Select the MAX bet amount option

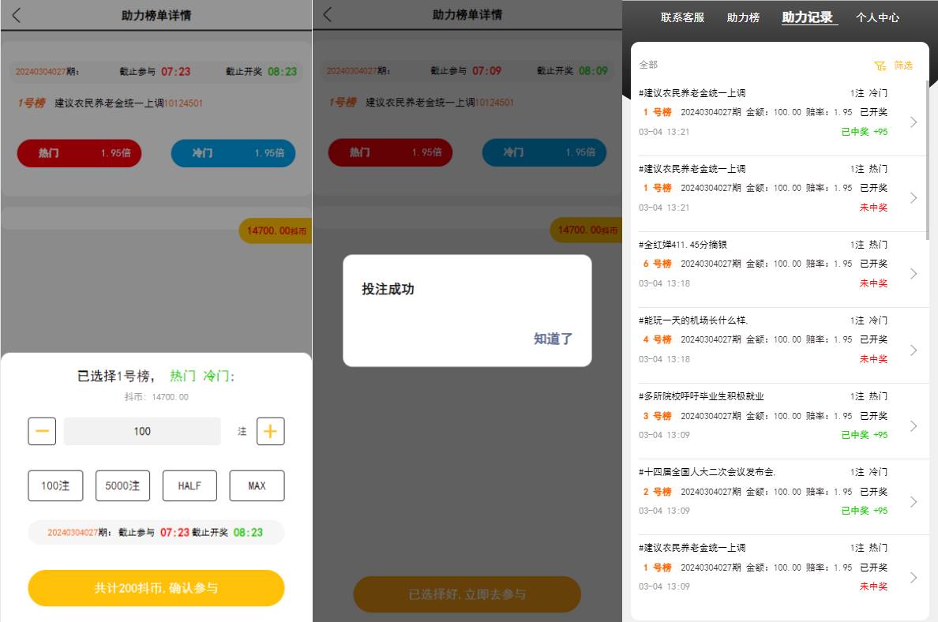click(257, 486)
